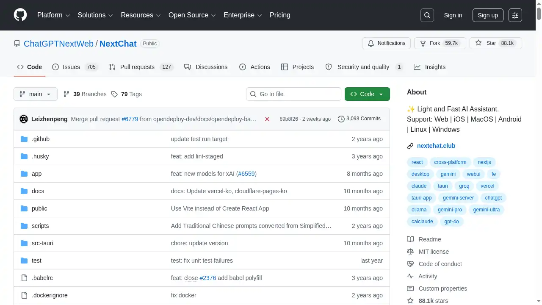Click the star icon in Star button
542x305 pixels.
478,43
